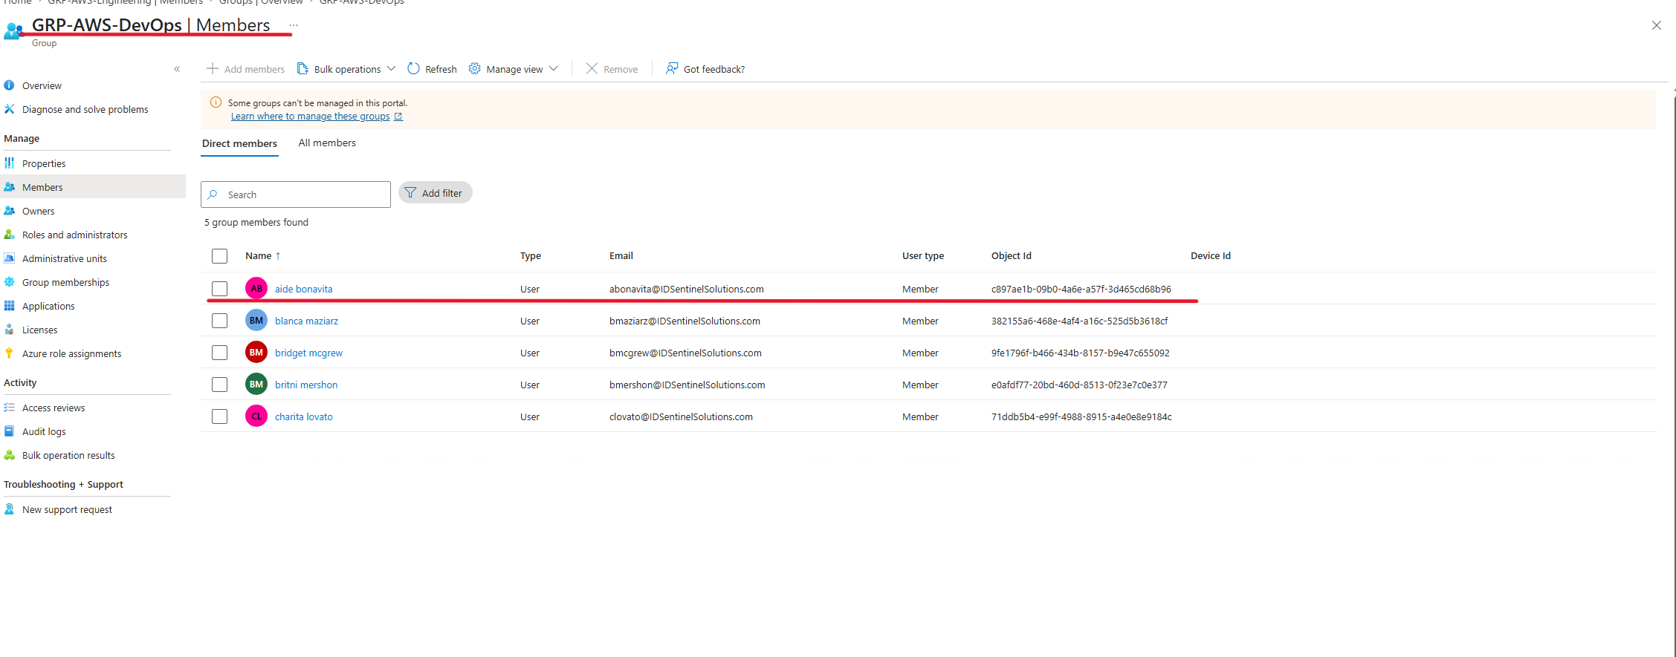The width and height of the screenshot is (1676, 657).
Task: Click the Applications grid icon
Action: 9,306
